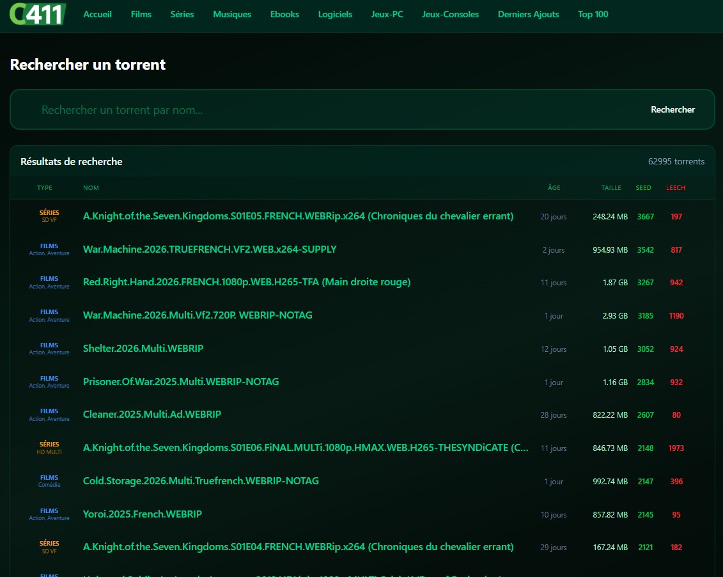Go to the Films section

coord(141,14)
